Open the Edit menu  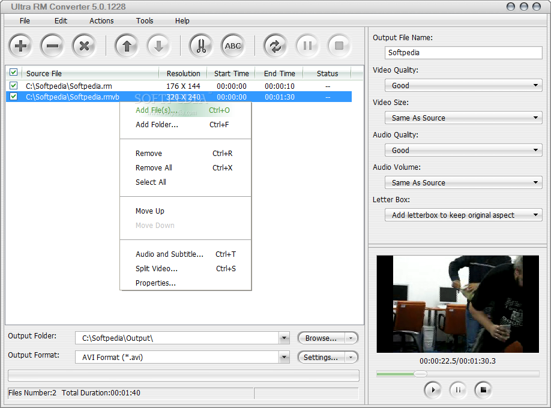pyautogui.click(x=61, y=21)
